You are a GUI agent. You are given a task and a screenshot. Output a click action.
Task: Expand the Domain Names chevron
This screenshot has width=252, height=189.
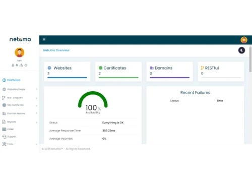coord(37,113)
